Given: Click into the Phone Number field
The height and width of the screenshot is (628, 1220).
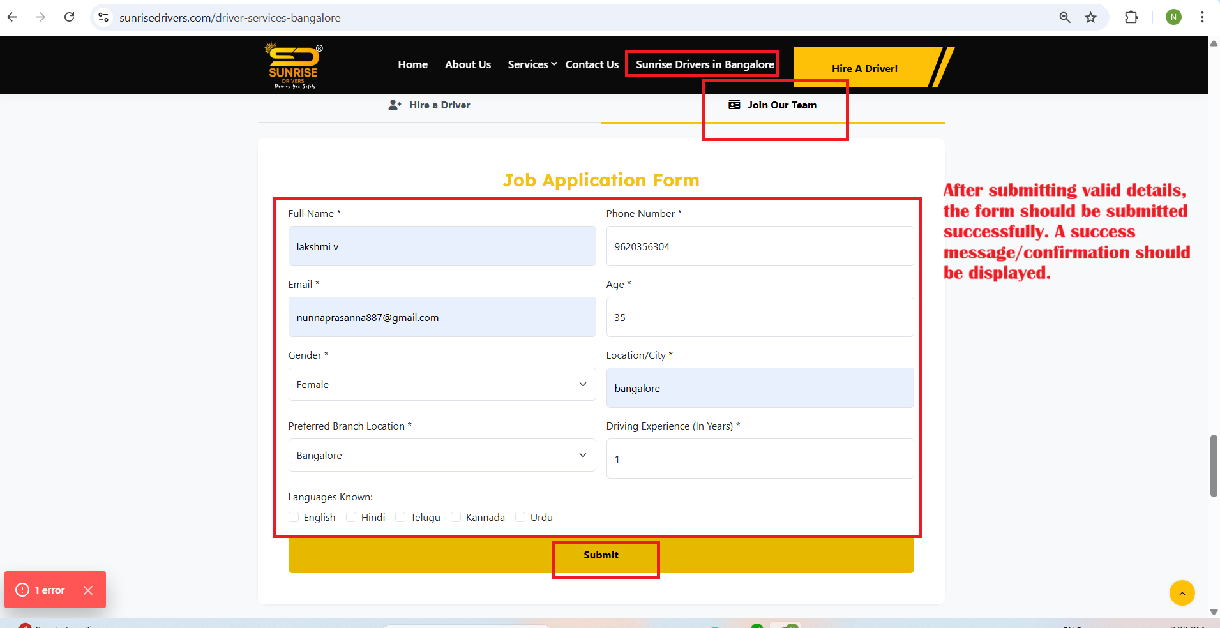Looking at the screenshot, I should tap(759, 246).
